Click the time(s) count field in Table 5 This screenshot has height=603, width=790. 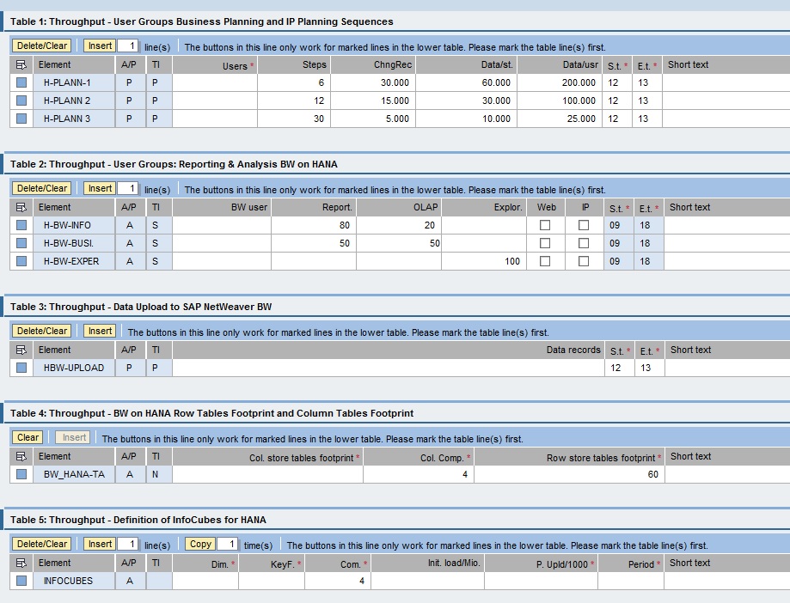click(227, 544)
